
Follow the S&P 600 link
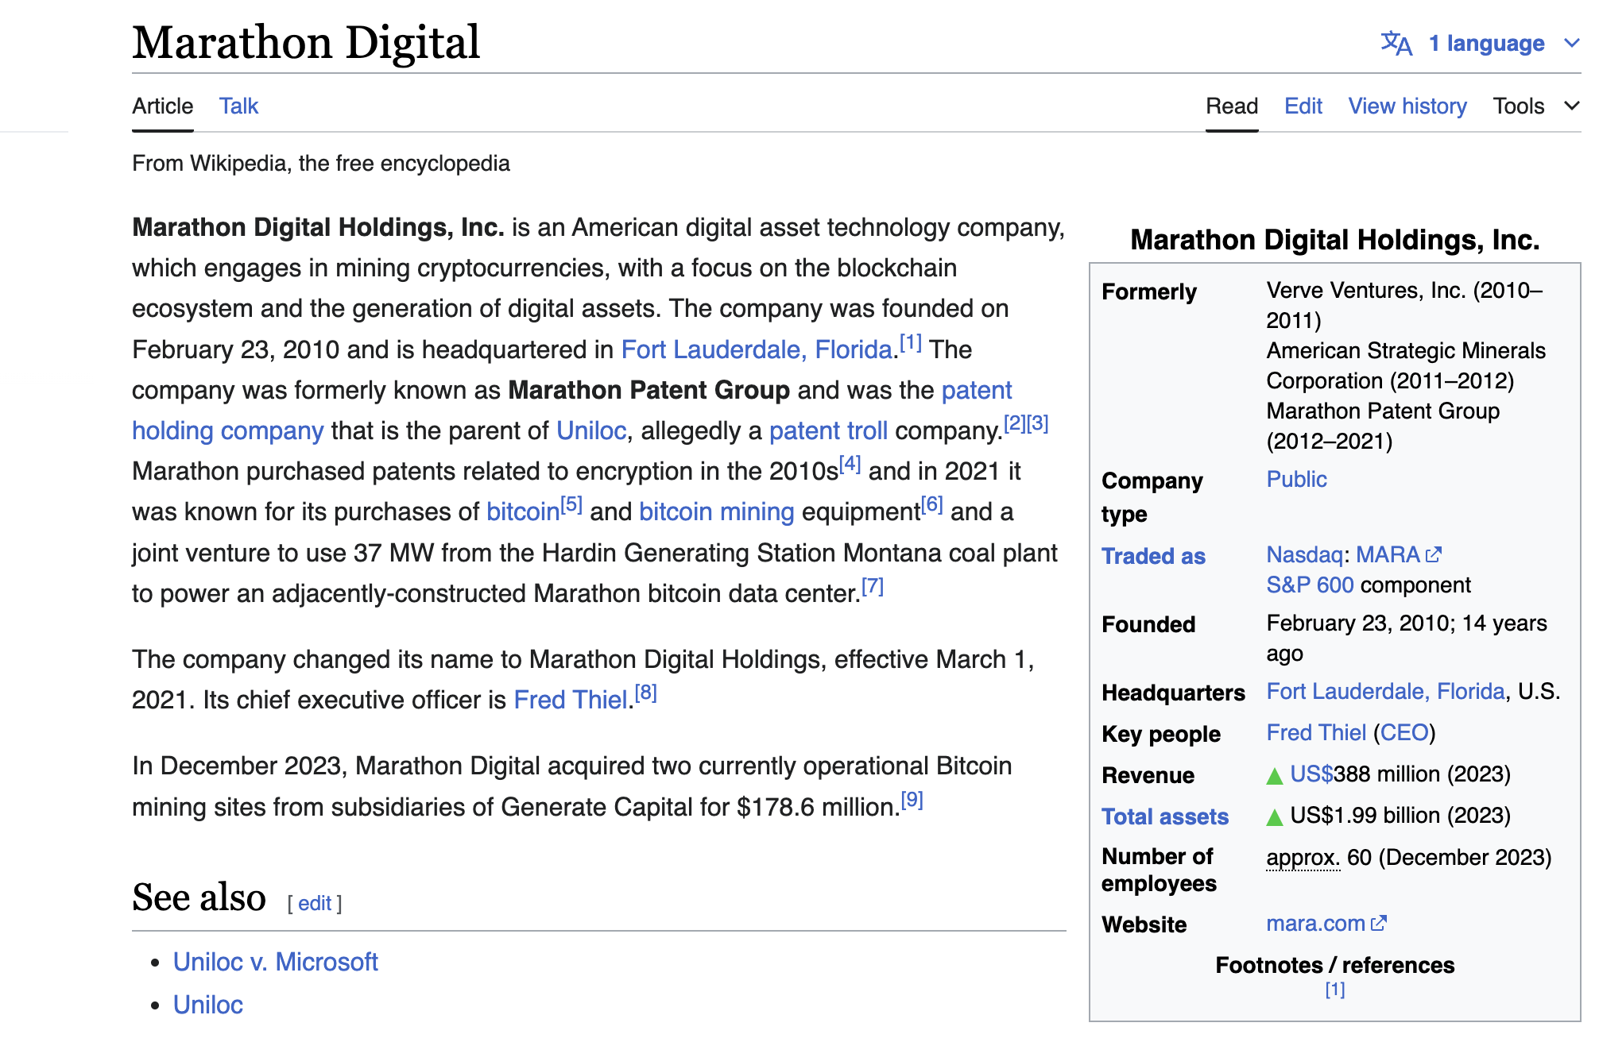point(1309,585)
